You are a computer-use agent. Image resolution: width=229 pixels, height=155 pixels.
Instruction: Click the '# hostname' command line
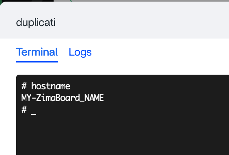(x=46, y=86)
